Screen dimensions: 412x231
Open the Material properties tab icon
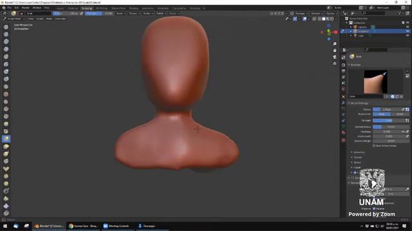coord(343,133)
